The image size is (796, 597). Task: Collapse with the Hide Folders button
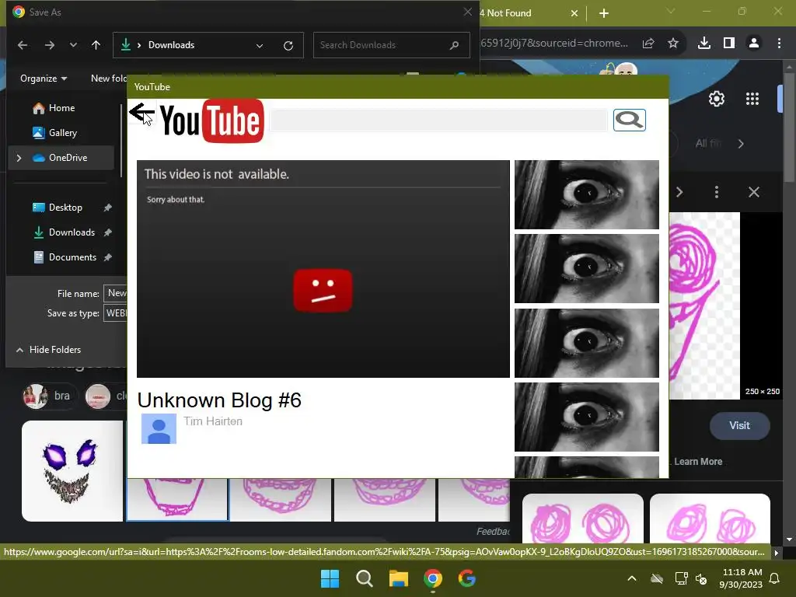point(49,349)
